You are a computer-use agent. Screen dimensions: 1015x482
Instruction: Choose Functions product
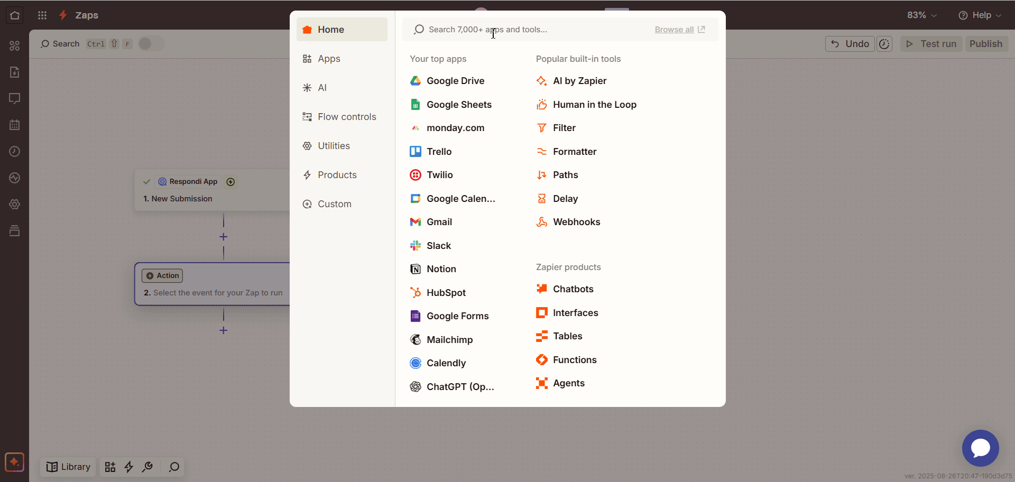click(566, 360)
